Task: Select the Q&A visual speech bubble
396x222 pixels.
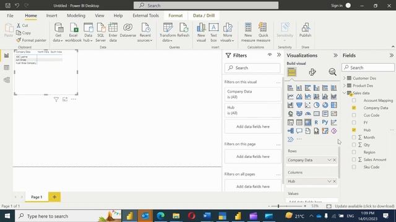Action: (x=299, y=131)
